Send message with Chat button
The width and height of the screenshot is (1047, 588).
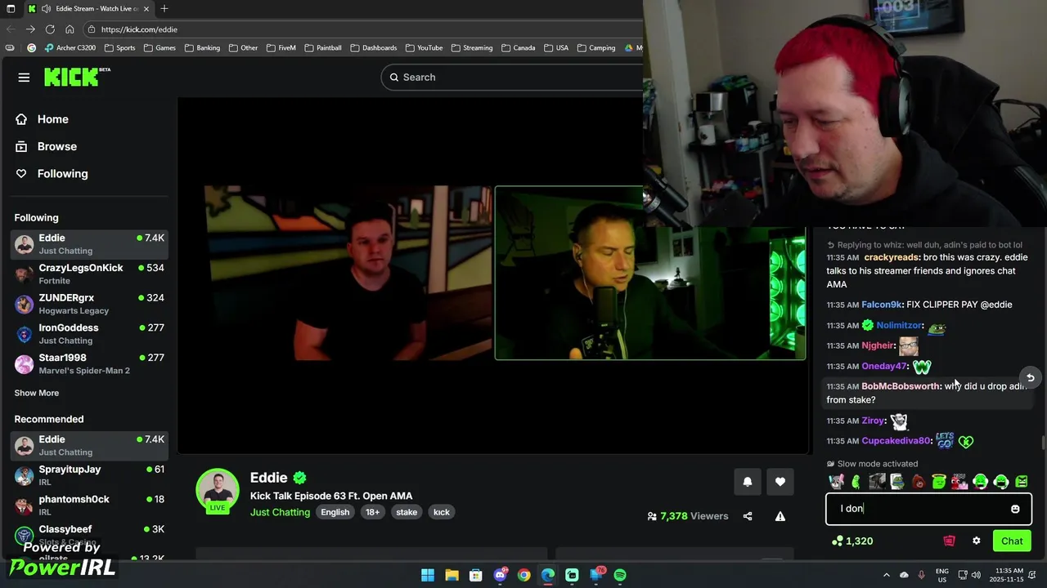[1012, 541]
